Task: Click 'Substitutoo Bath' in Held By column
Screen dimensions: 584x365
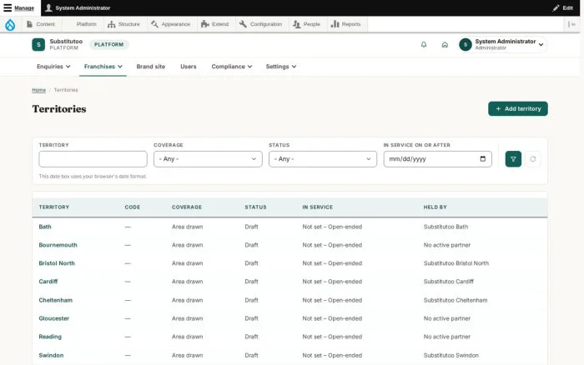Action: coord(446,227)
